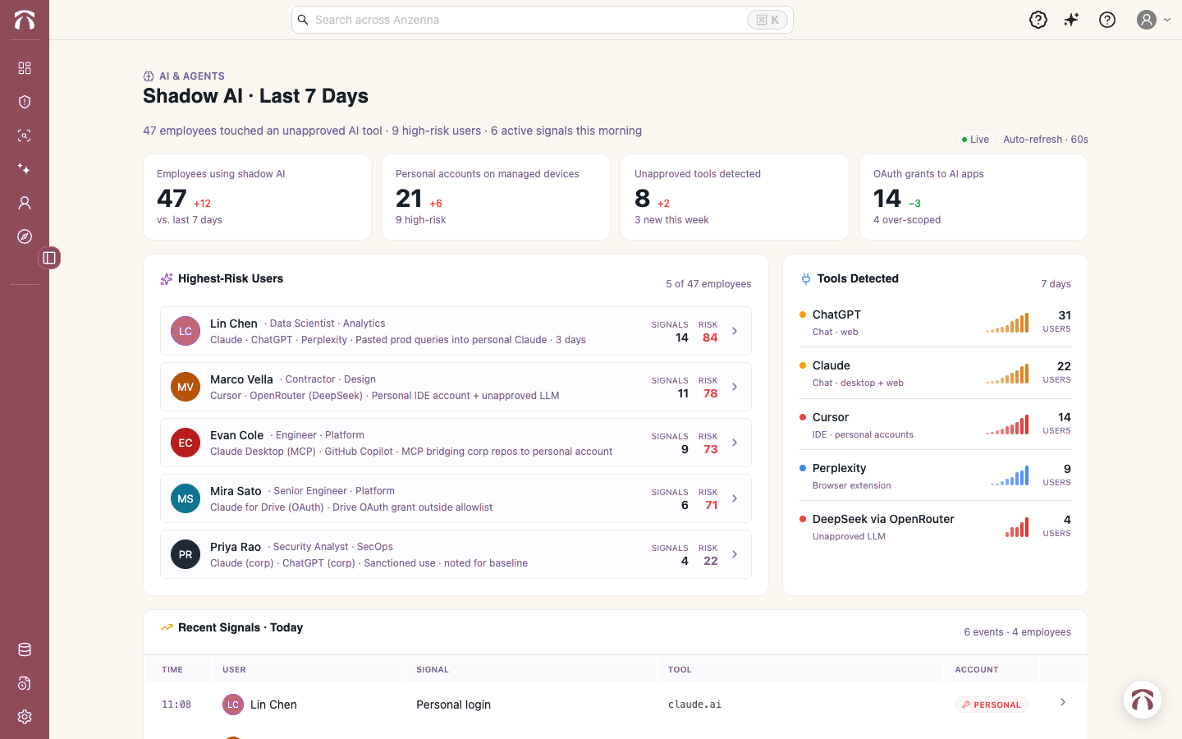1182x739 pixels.
Task: Open the integrations icon above settings
Action: (x=25, y=683)
